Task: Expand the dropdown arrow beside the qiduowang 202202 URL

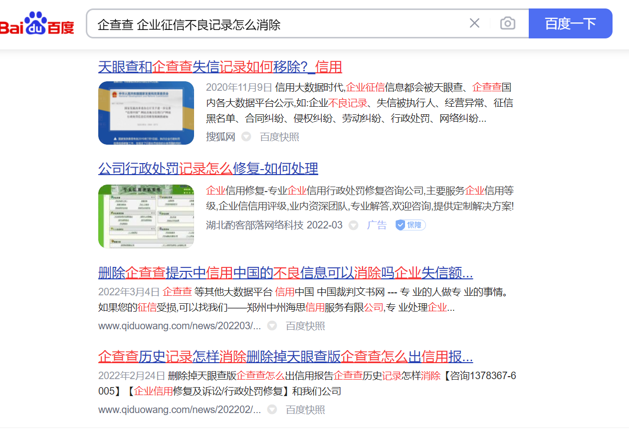Action: [272, 410]
